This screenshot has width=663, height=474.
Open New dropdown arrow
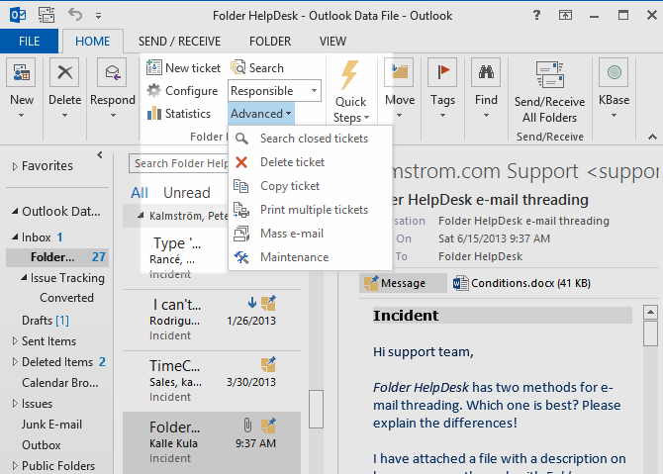(21, 116)
